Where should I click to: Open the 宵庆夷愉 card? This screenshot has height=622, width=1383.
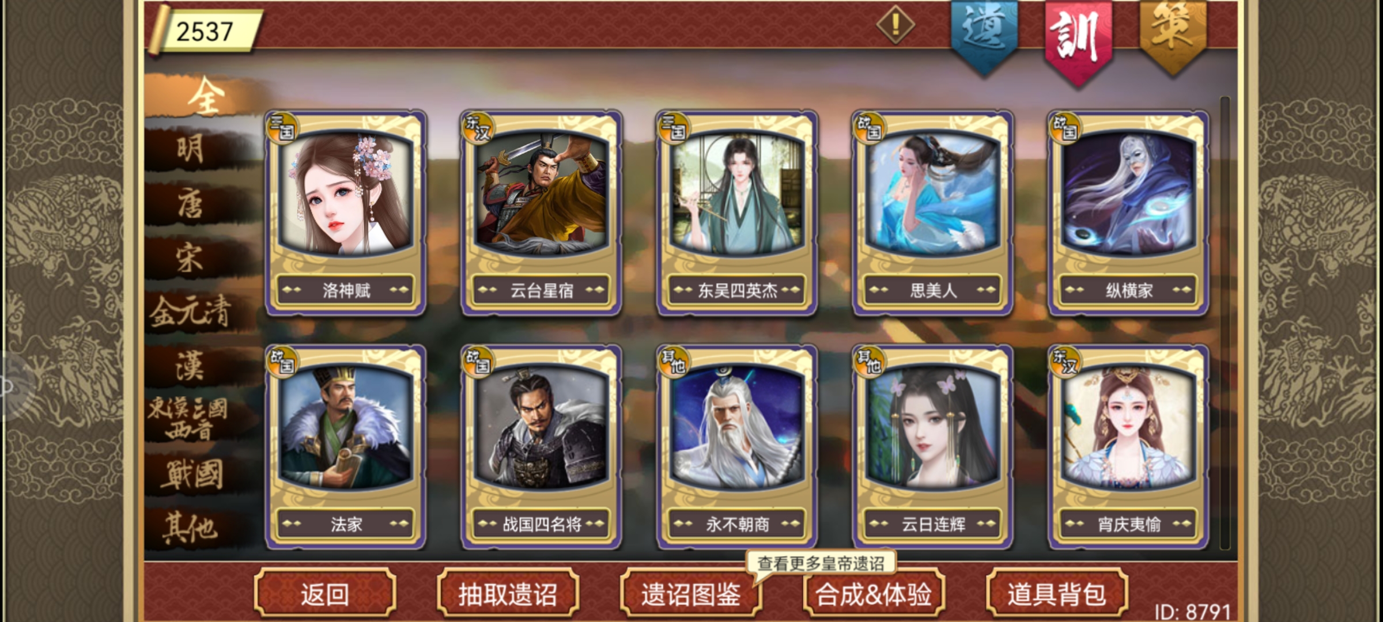tap(1128, 446)
